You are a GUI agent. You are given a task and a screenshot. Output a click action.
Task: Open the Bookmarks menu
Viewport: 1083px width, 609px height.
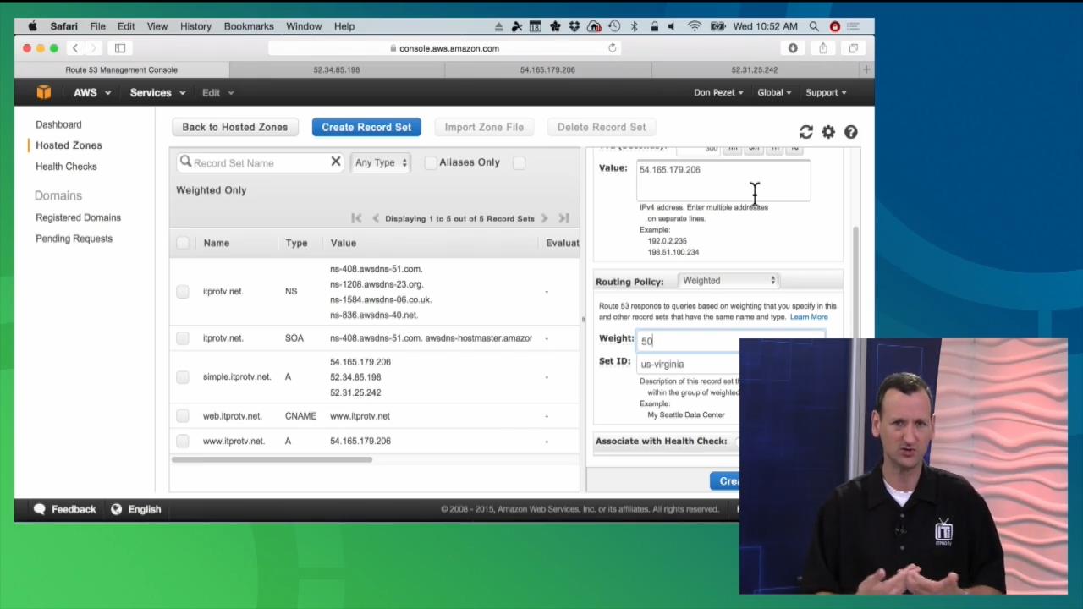click(249, 26)
